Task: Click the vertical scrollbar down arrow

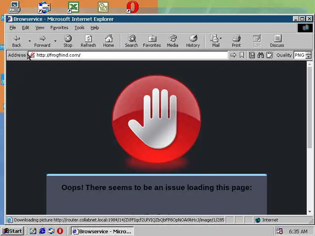Action: click(309, 212)
